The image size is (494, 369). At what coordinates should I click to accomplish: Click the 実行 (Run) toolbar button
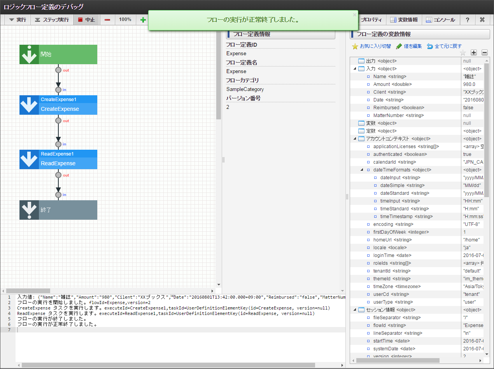18,19
